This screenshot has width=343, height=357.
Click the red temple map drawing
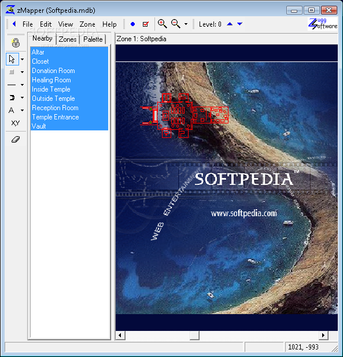coord(184,115)
